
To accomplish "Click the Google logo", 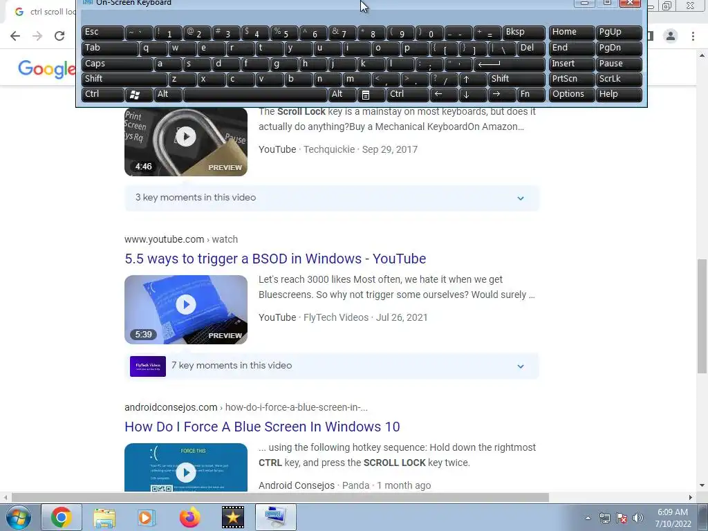I will [x=46, y=69].
